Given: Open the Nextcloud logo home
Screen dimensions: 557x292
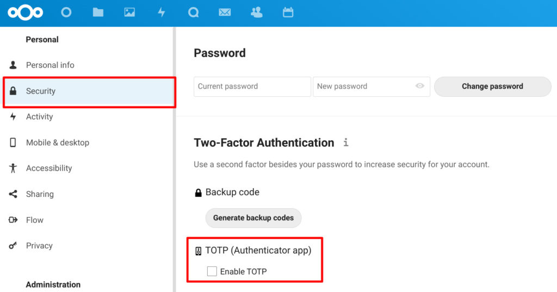Looking at the screenshot, I should pyautogui.click(x=25, y=13).
